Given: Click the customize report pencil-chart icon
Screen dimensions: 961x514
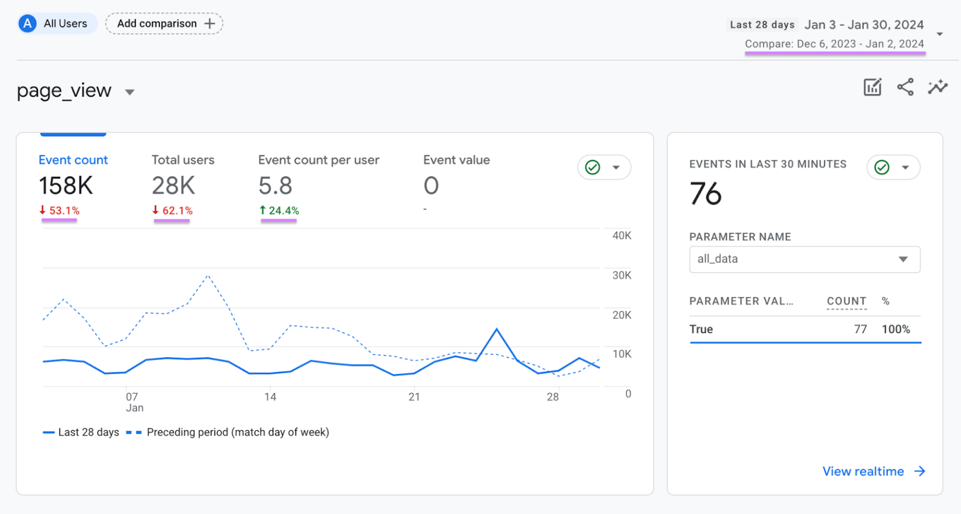Looking at the screenshot, I should [x=872, y=87].
